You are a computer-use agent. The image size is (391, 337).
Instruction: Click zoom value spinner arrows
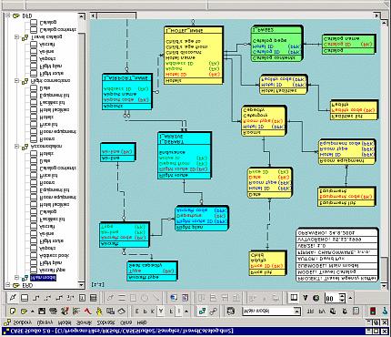point(342,298)
